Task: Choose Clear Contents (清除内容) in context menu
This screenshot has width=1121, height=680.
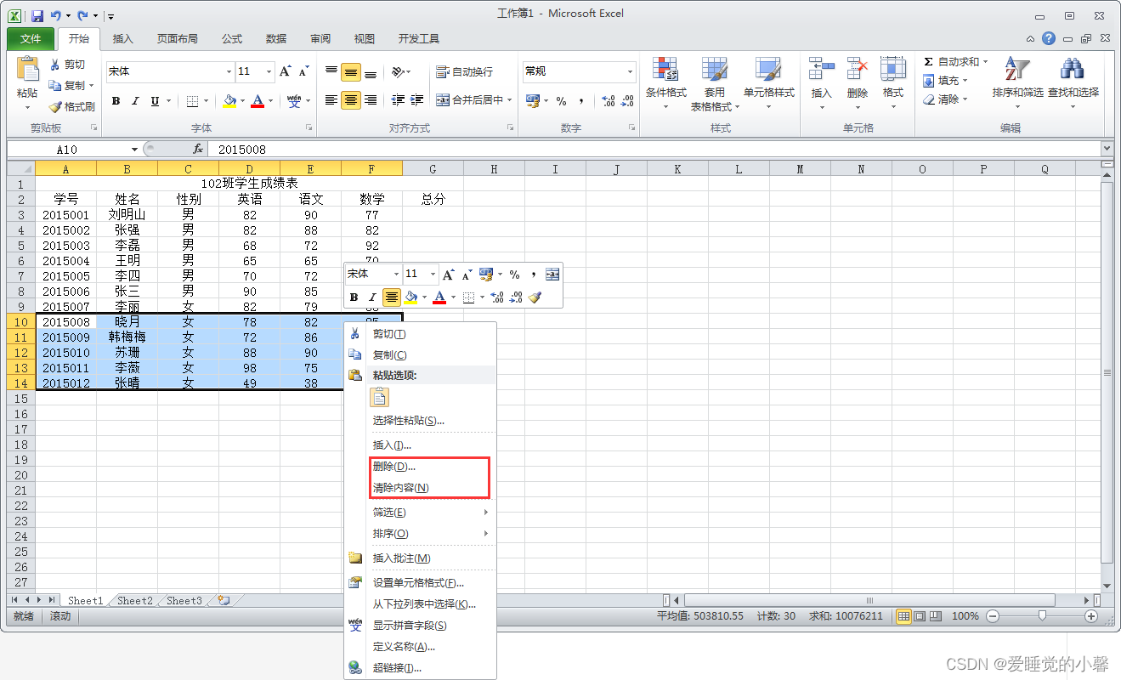Action: click(x=420, y=488)
